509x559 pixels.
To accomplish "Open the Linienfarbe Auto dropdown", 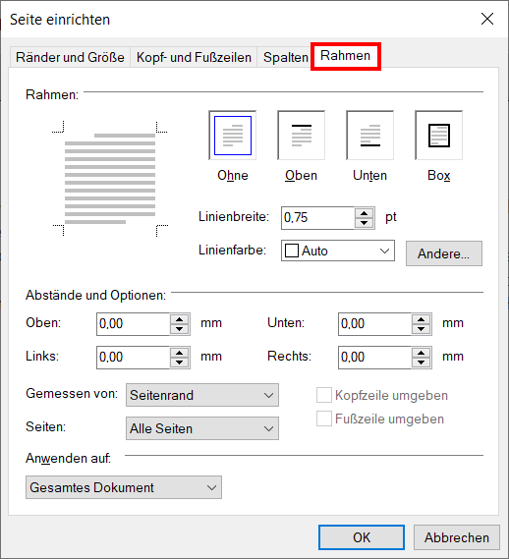I will [x=338, y=251].
